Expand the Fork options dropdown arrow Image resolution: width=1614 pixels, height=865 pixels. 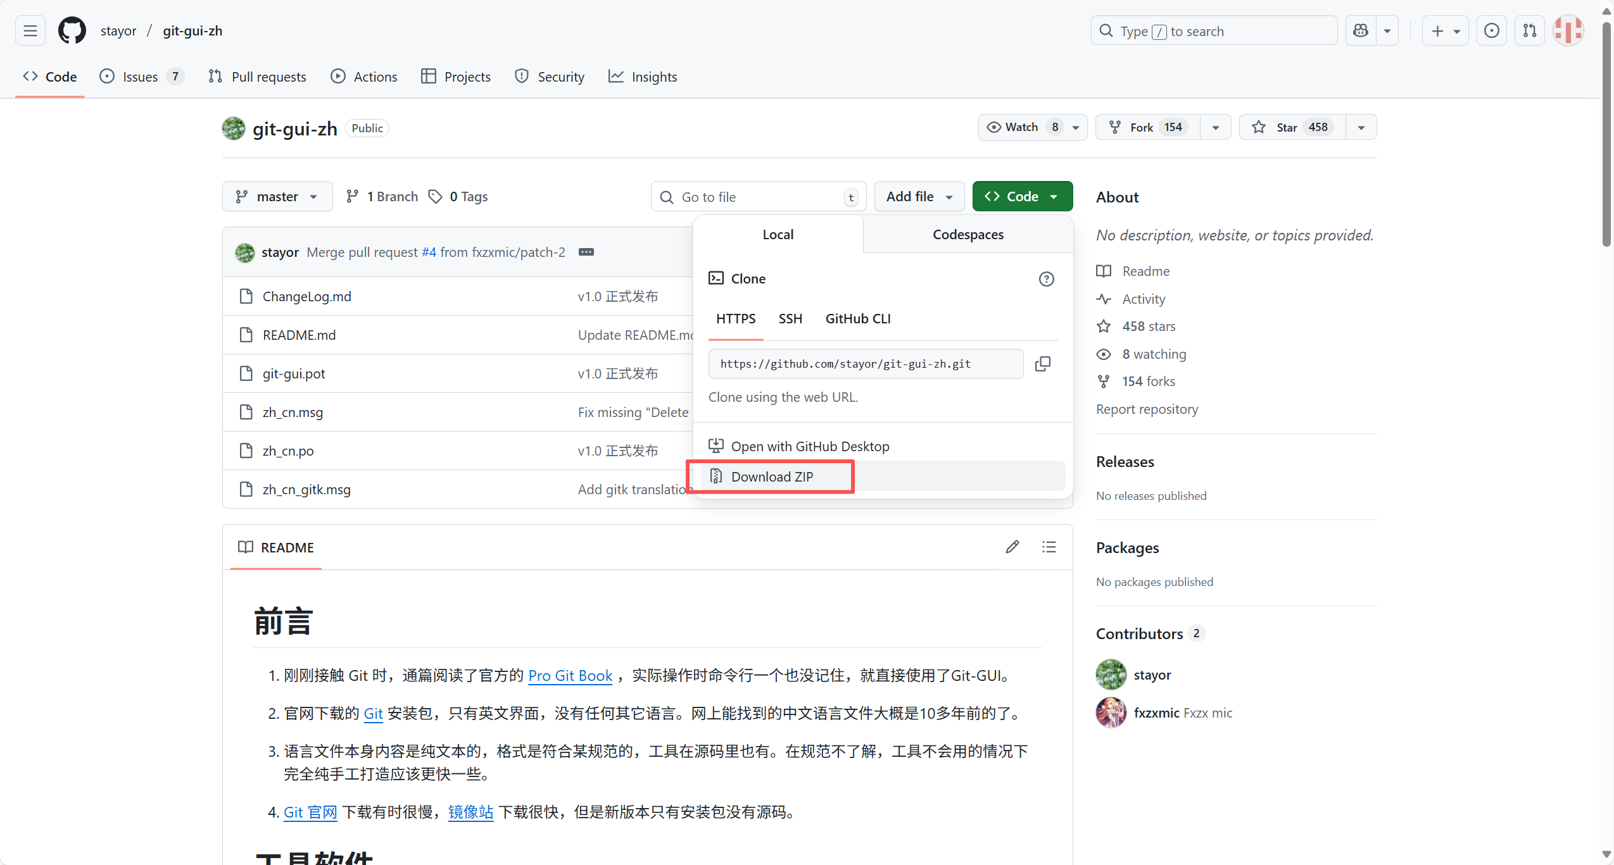click(x=1216, y=127)
